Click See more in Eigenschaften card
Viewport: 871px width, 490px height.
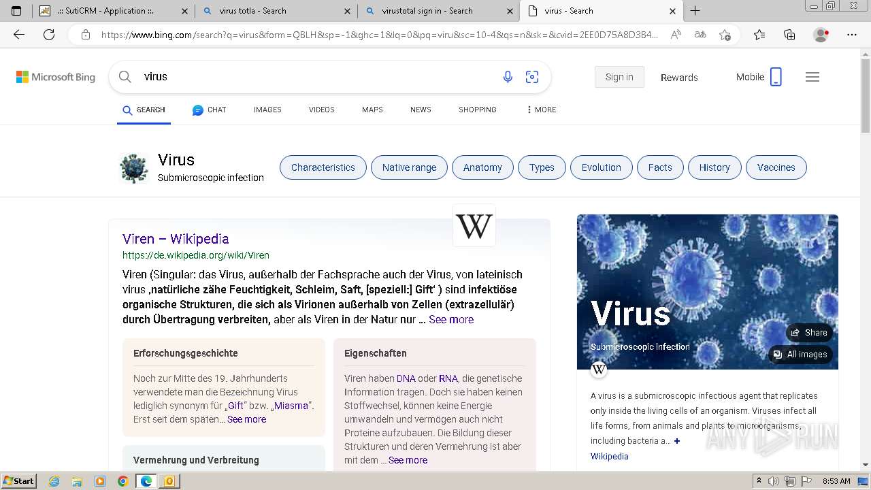(408, 460)
